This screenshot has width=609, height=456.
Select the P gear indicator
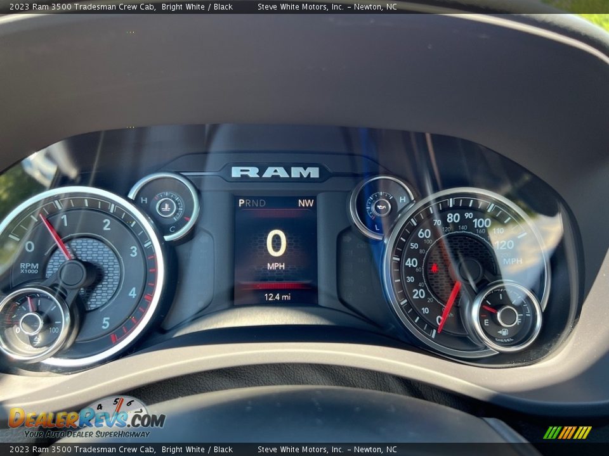pos(242,203)
